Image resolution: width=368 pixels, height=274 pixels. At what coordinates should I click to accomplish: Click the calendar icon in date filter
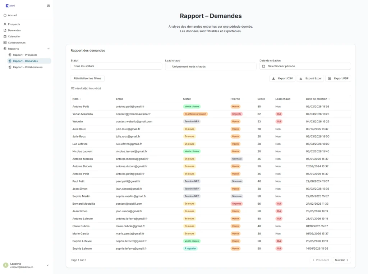coord(263,66)
